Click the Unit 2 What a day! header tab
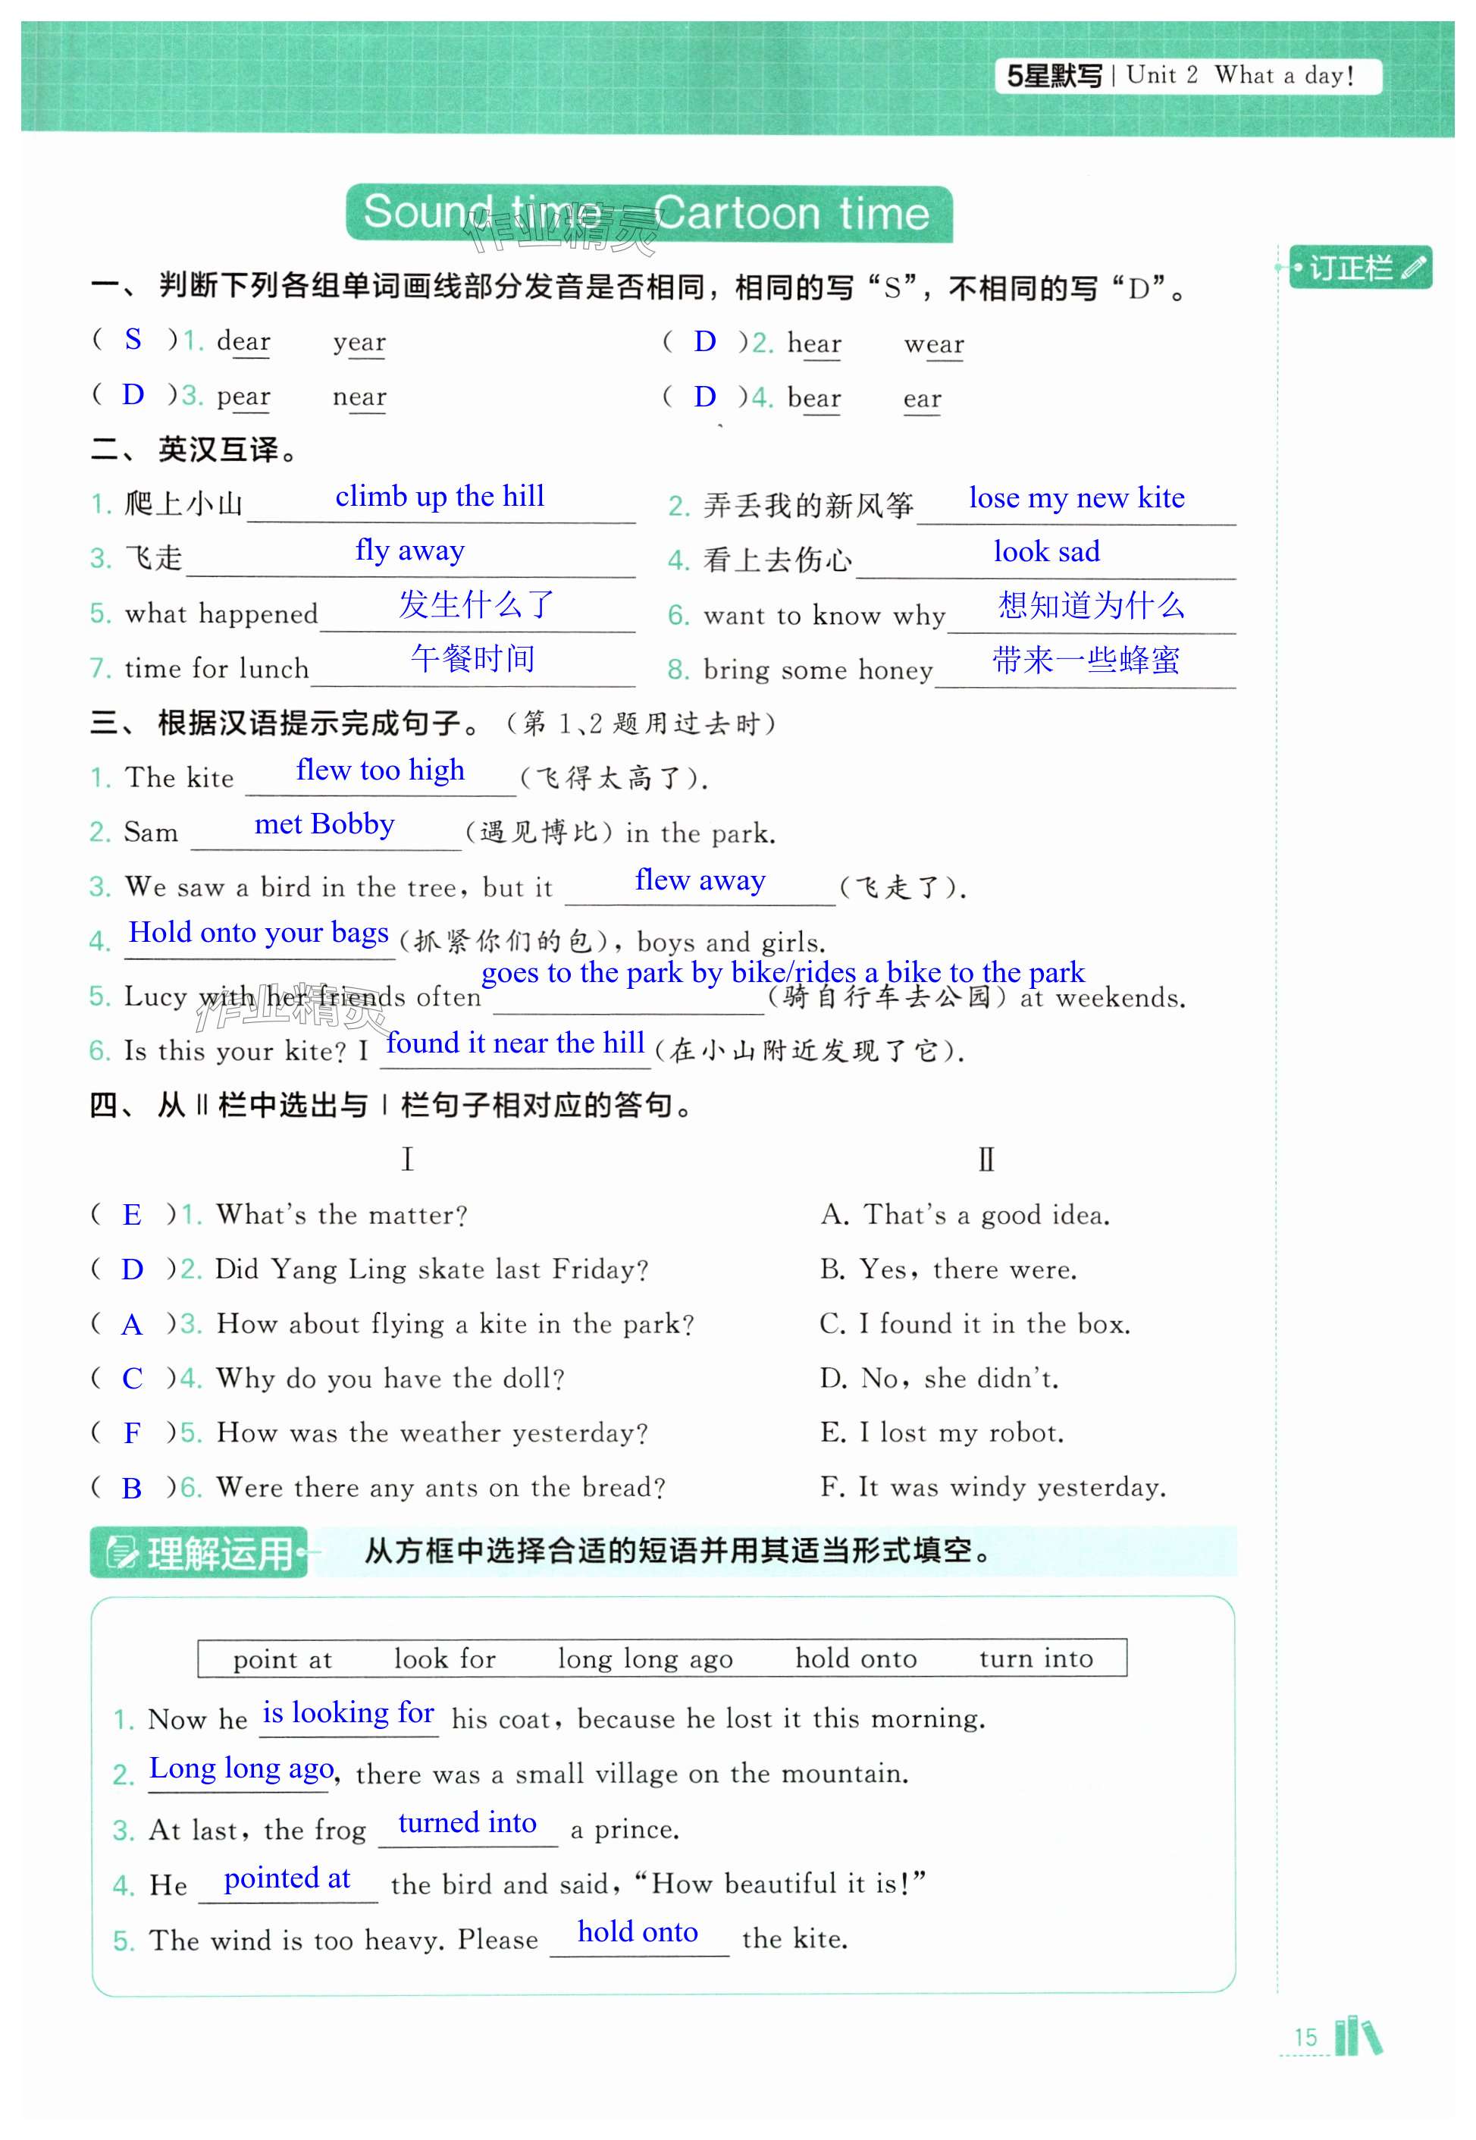1476x2140 pixels. [x=1240, y=76]
